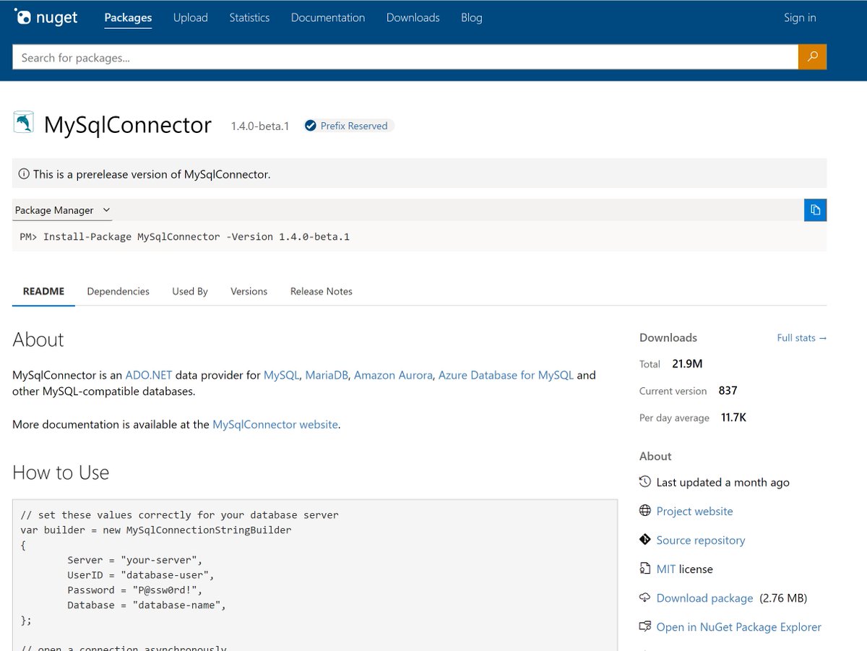The height and width of the screenshot is (651, 867).
Task: Open the MIT license link
Action: pyautogui.click(x=665, y=569)
